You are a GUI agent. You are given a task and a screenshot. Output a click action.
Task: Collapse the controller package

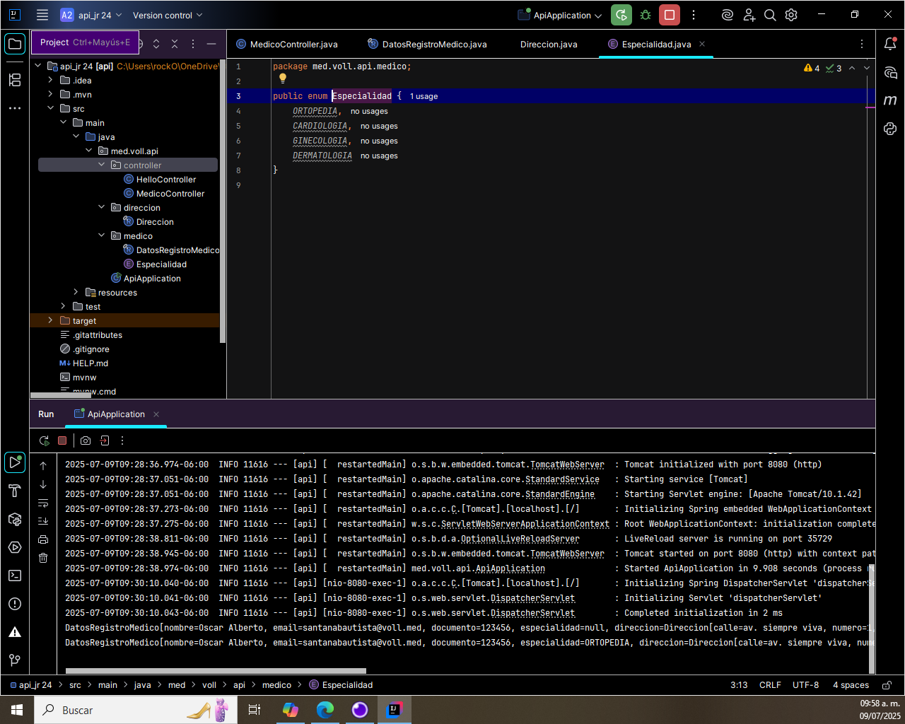tap(101, 165)
